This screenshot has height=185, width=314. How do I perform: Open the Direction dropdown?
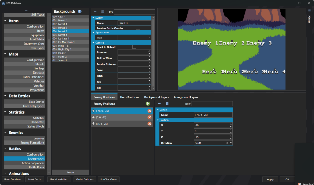click(x=231, y=143)
